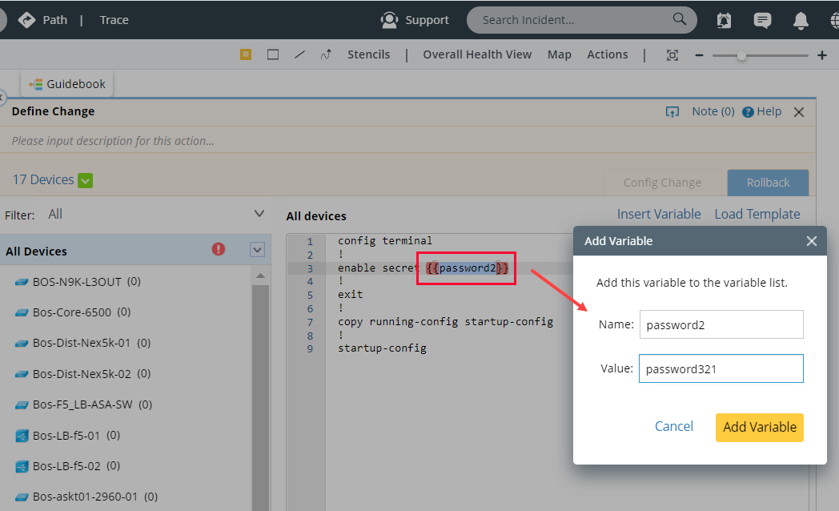Select the line drawing tool
This screenshot has width=839, height=511.
pyautogui.click(x=299, y=54)
